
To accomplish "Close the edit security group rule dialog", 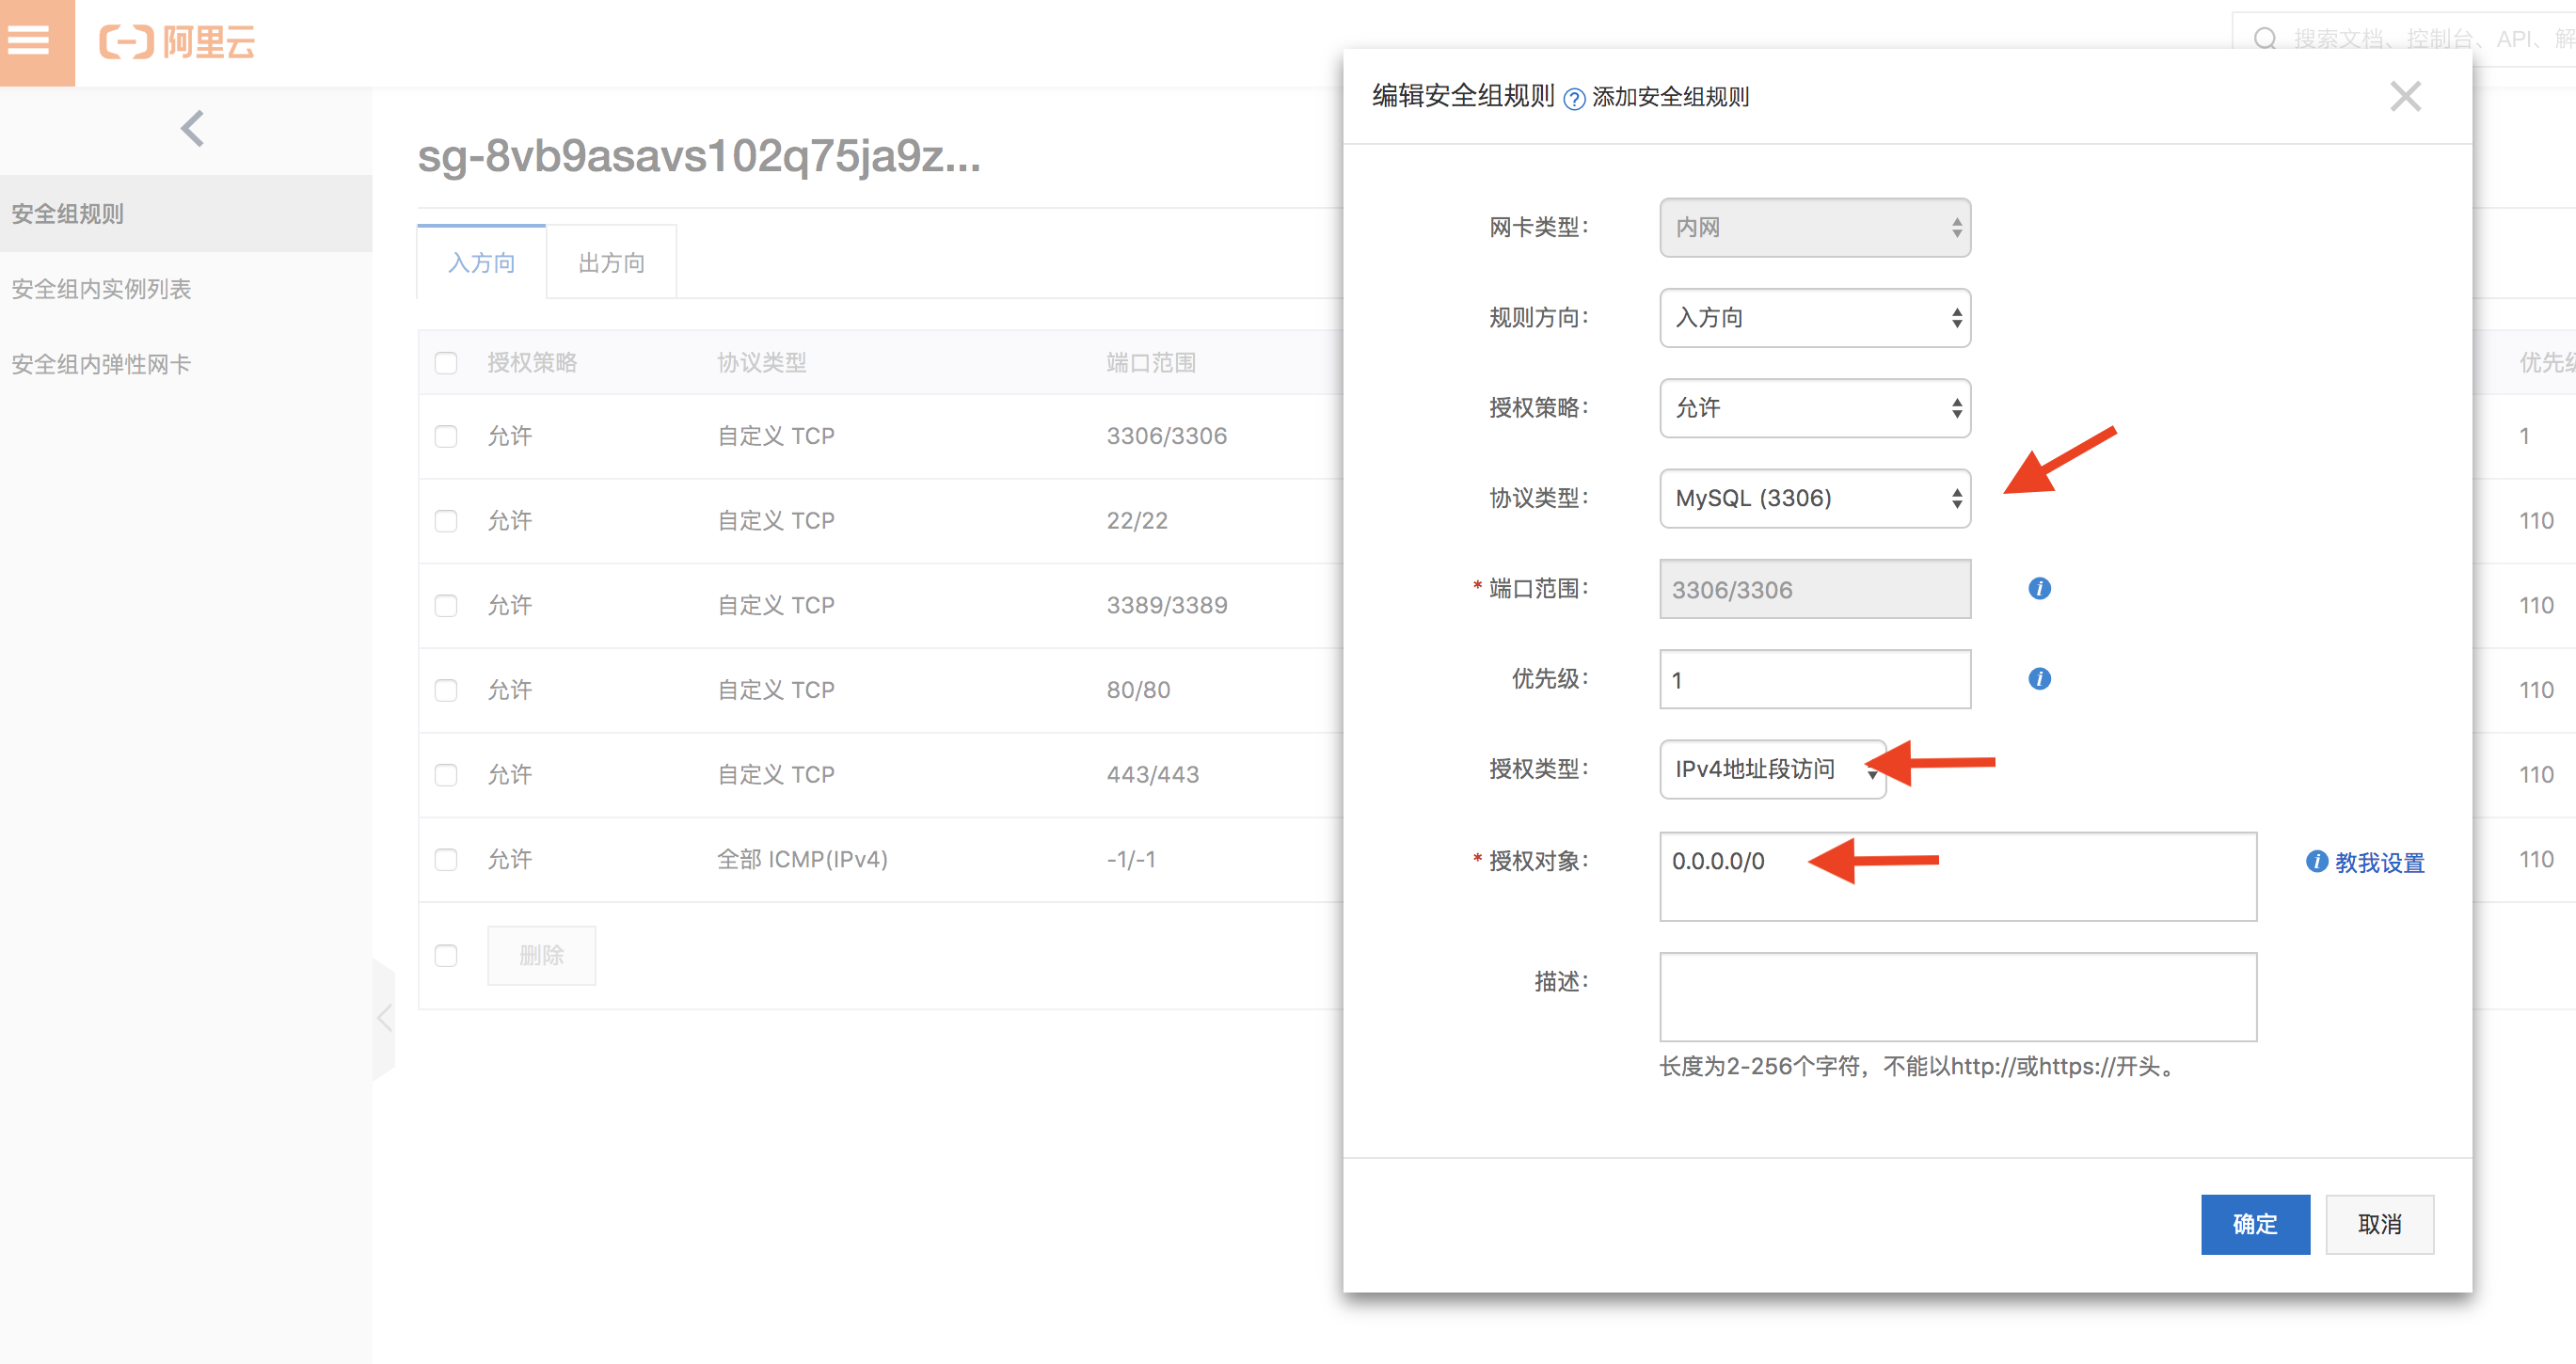I will point(2405,96).
